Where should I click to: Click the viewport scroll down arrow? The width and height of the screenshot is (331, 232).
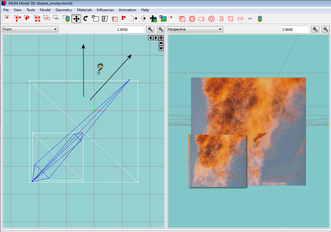coord(161,48)
